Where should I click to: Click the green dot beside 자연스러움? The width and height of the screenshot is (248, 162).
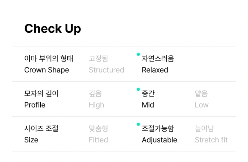click(138, 54)
